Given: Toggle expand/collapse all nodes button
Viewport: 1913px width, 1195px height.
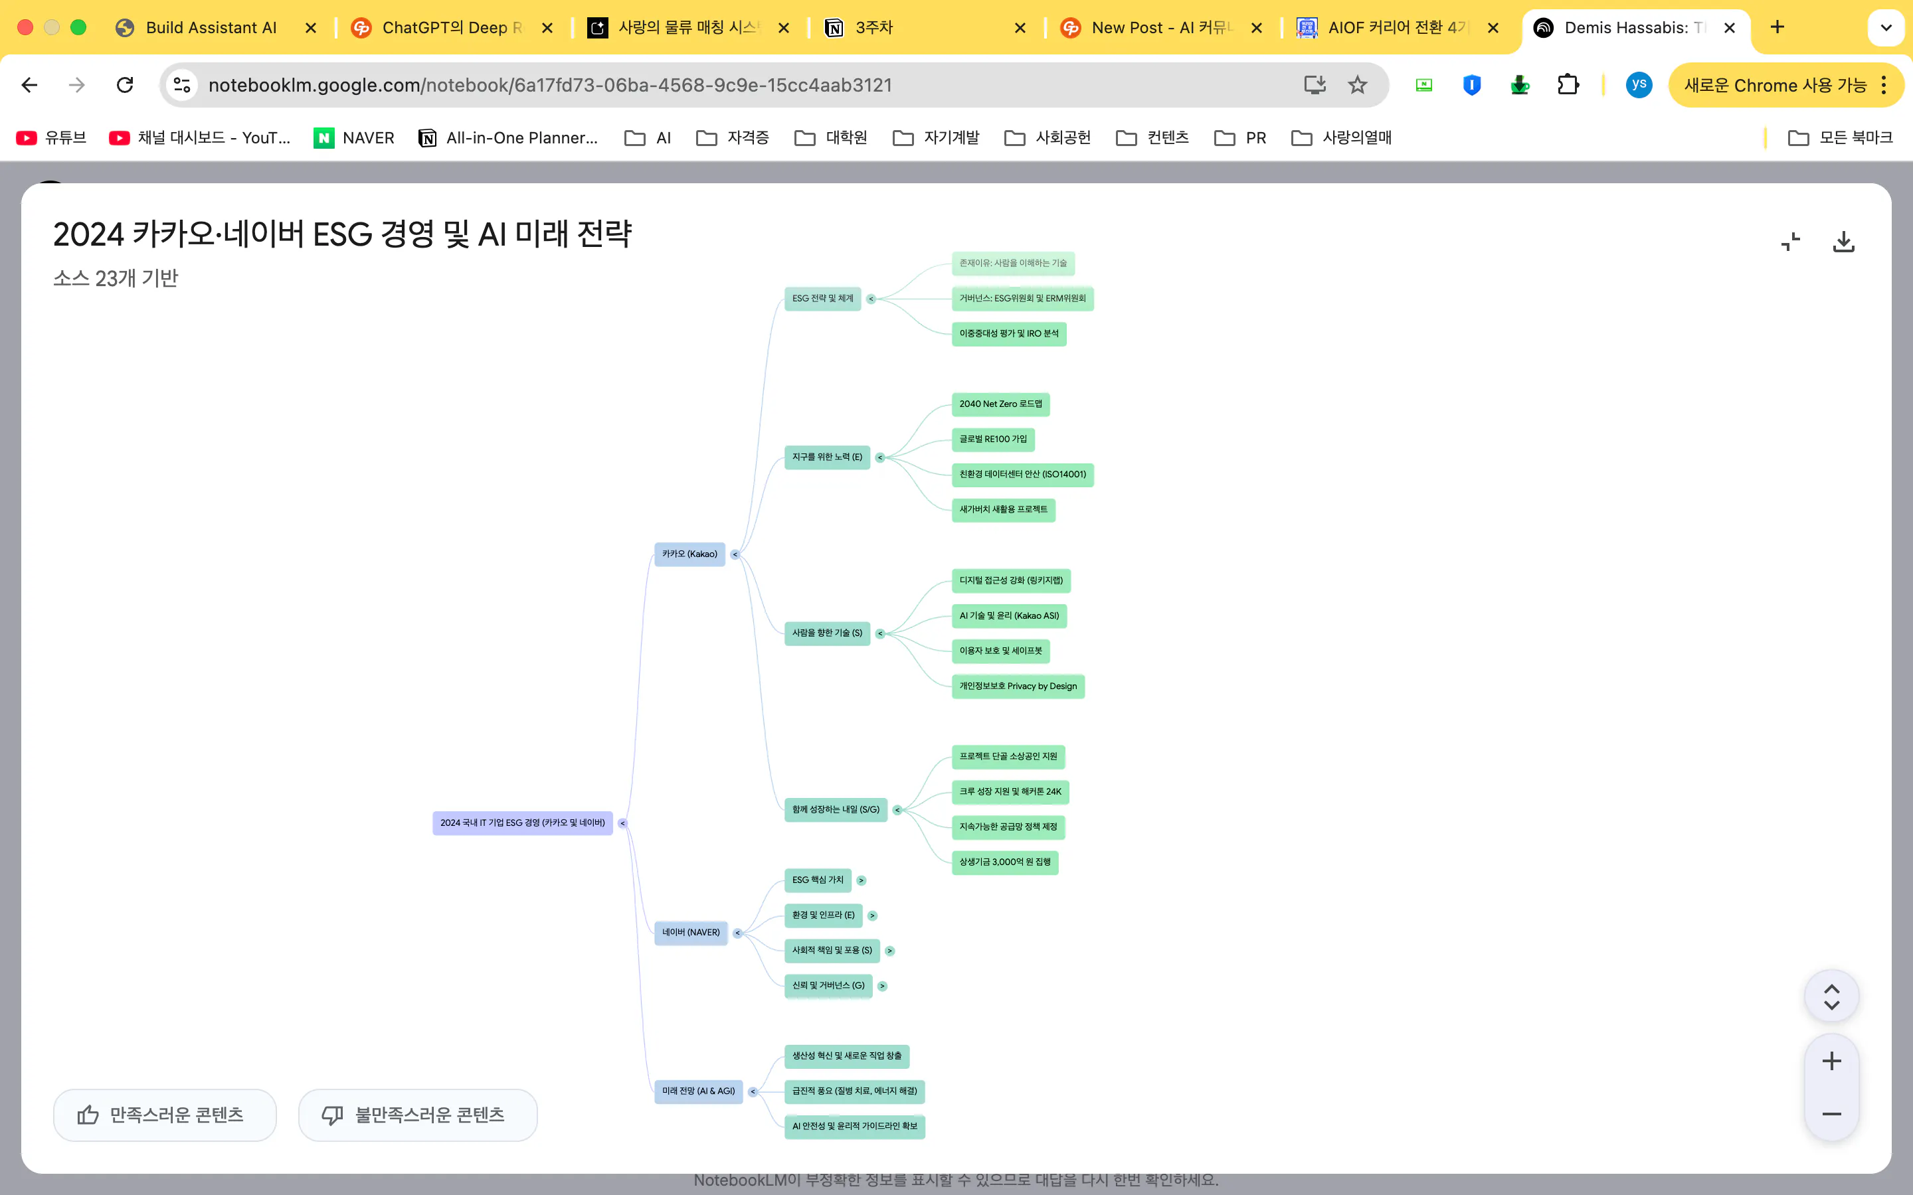Looking at the screenshot, I should pos(1831,997).
